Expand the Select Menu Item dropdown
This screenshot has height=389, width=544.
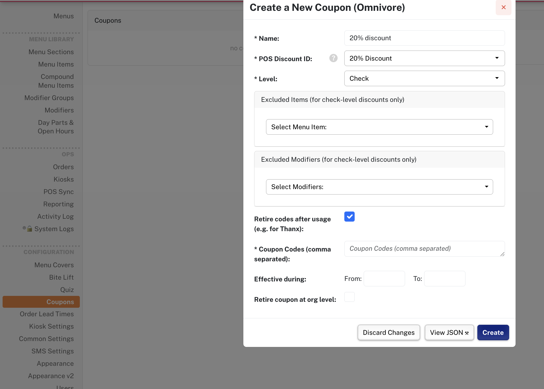379,127
